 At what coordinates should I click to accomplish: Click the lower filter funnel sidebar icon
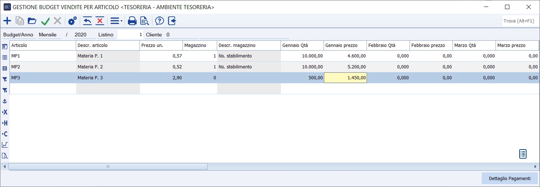[5, 90]
